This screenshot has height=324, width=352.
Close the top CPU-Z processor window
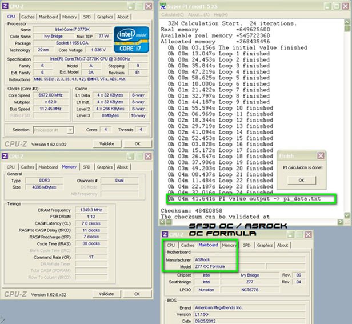tap(149, 5)
